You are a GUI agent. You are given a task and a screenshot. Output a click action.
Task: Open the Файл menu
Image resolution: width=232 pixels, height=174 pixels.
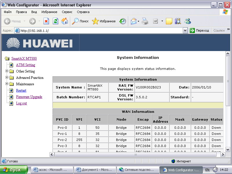(8, 12)
